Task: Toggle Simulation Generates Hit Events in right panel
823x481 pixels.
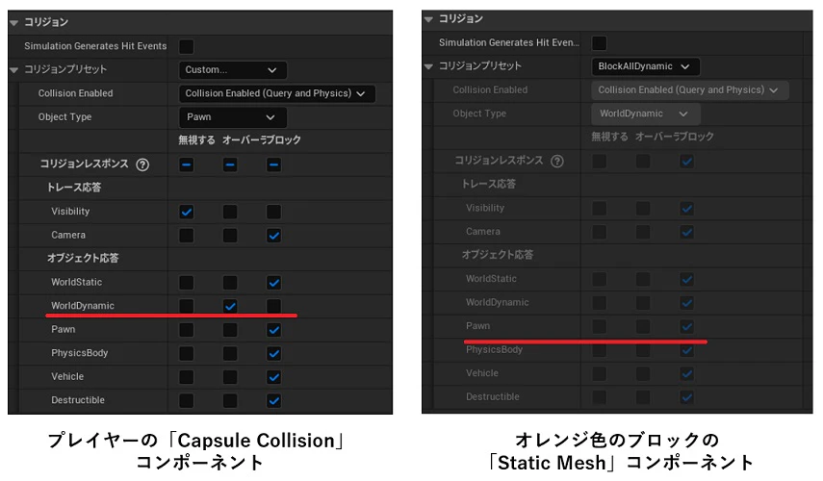Action: pos(599,43)
